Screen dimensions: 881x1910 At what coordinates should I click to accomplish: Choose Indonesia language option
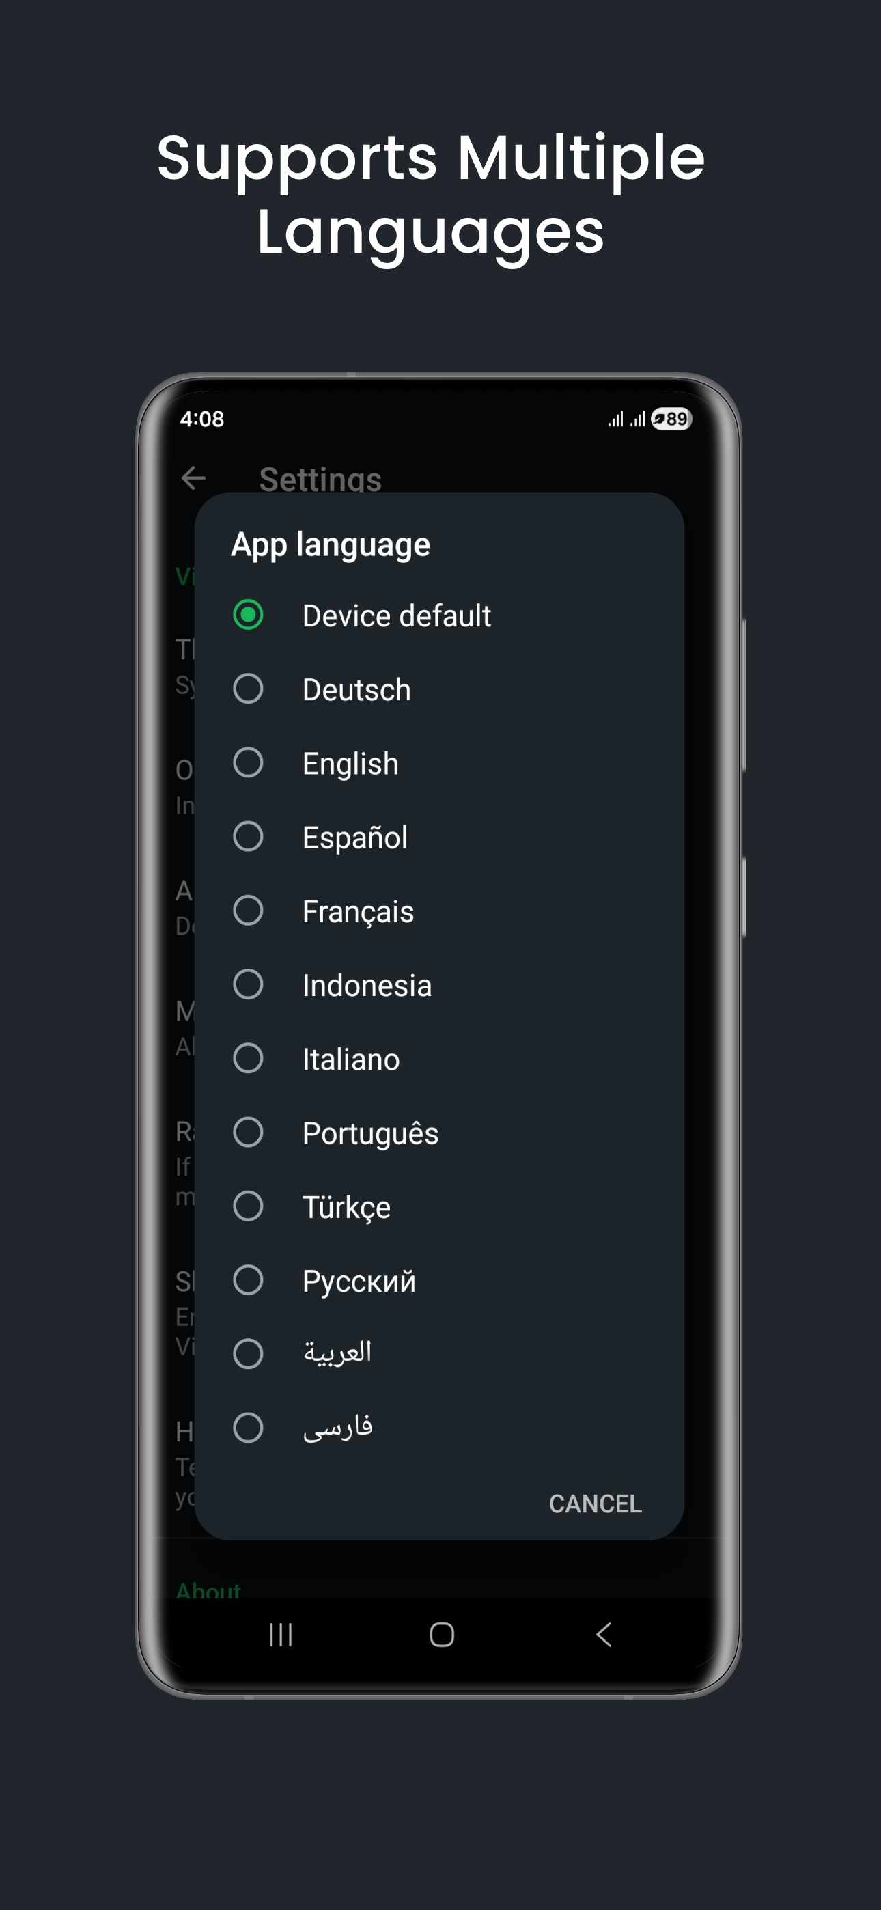click(249, 984)
